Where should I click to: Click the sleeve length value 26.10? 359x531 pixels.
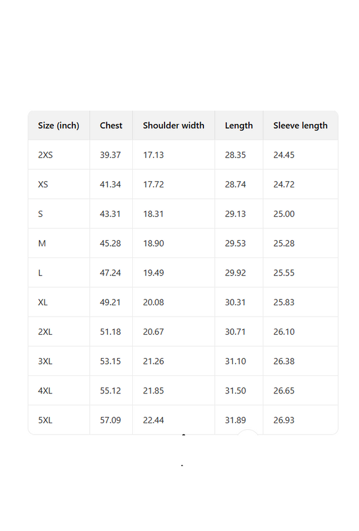(x=284, y=332)
